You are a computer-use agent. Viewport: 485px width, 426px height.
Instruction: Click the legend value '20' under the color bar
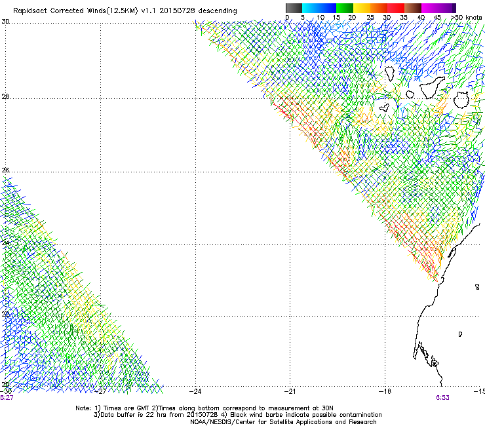352,18
